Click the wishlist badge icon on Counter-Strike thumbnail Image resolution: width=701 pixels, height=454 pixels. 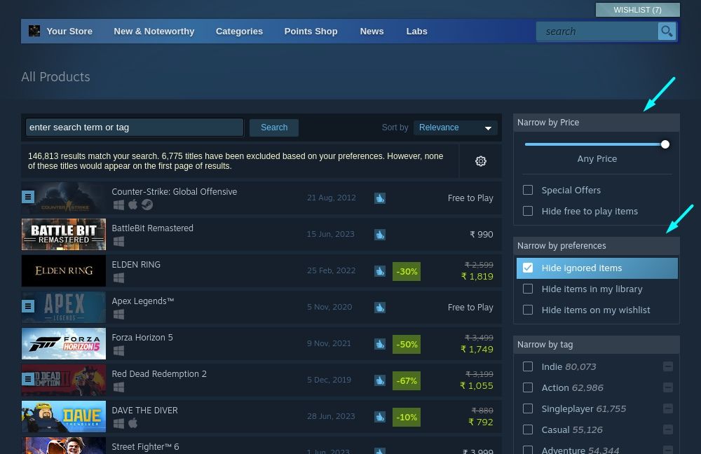click(28, 197)
